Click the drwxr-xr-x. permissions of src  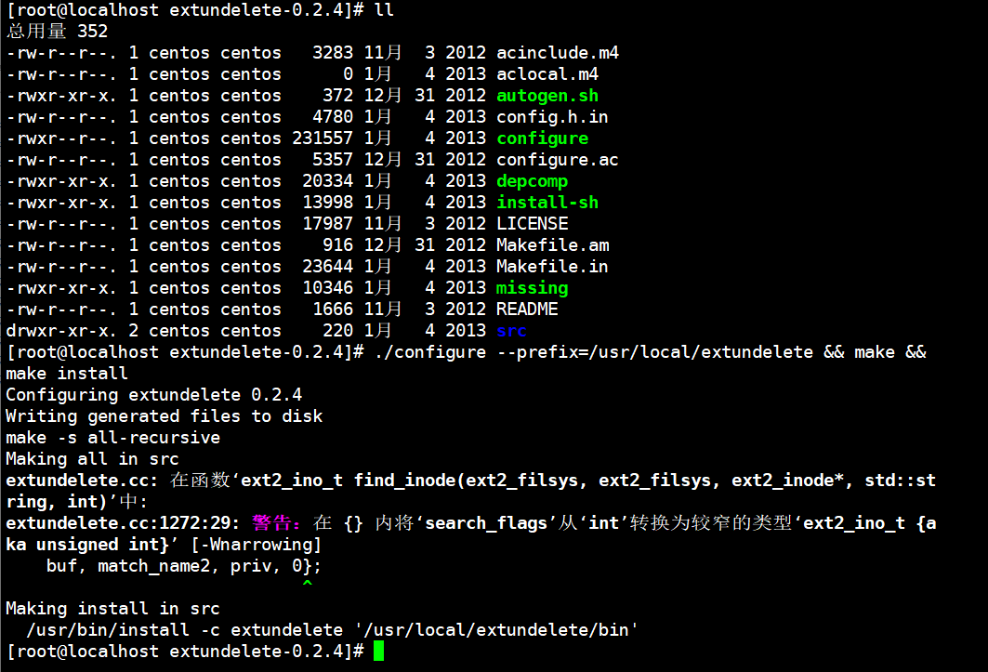(x=61, y=331)
